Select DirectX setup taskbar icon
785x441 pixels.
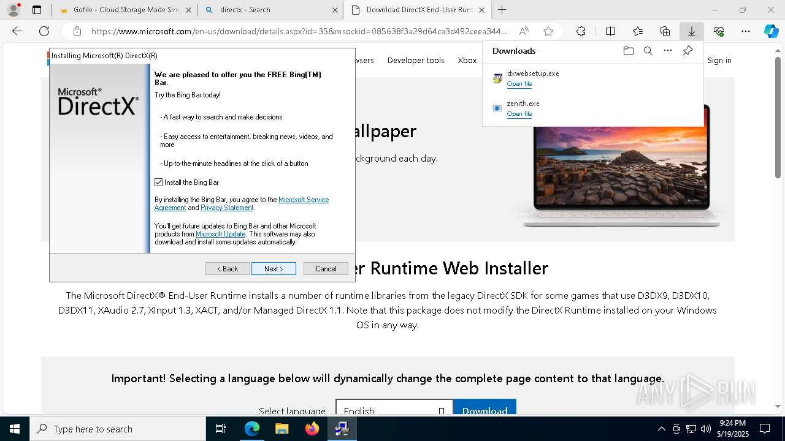pos(342,429)
